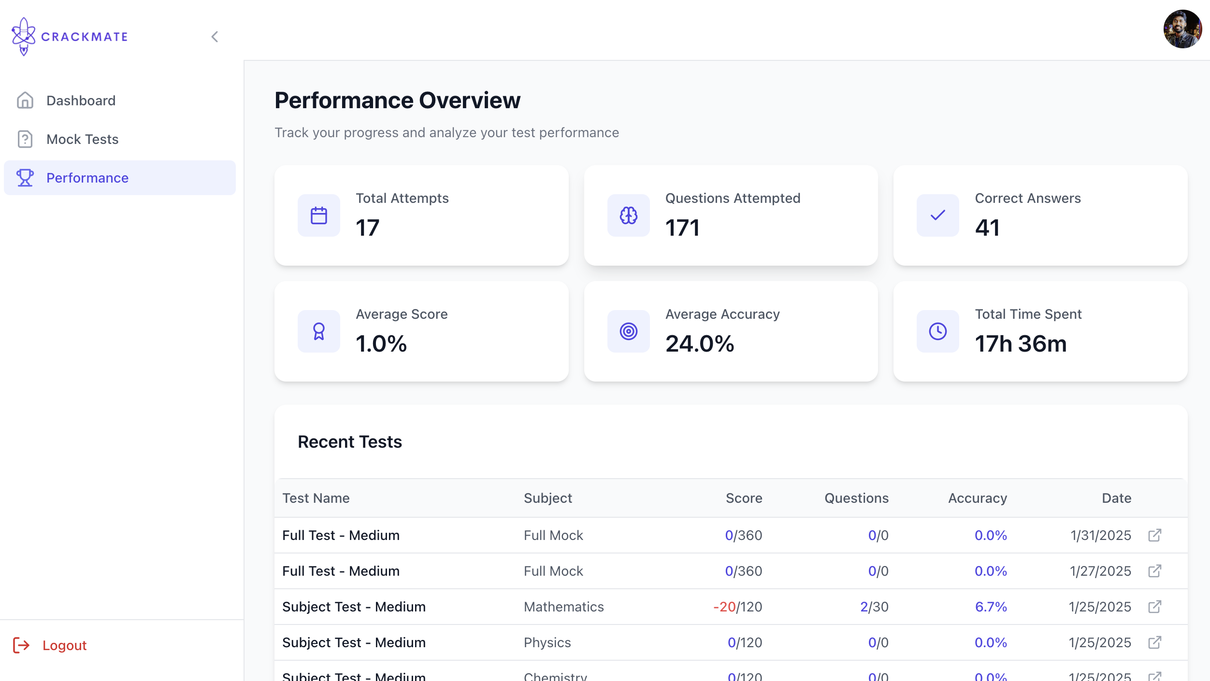Click the Accuracy column header

(x=977, y=498)
